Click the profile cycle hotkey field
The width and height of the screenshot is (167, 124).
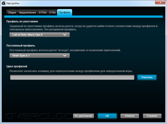click(x=72, y=77)
